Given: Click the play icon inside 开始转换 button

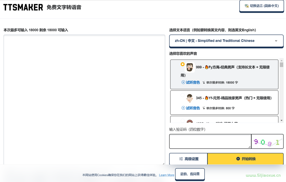Looking at the screenshot, I should 238,159.
